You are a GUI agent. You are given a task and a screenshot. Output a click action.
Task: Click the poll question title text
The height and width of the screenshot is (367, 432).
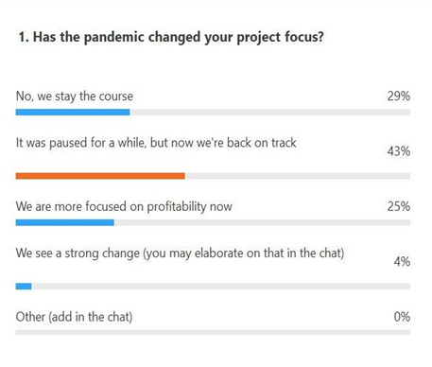[x=171, y=37]
